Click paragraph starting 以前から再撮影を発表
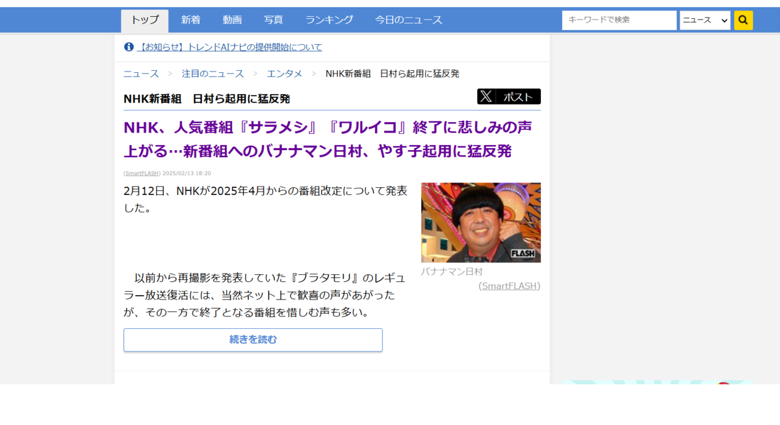The width and height of the screenshot is (780, 425). pyautogui.click(x=265, y=295)
